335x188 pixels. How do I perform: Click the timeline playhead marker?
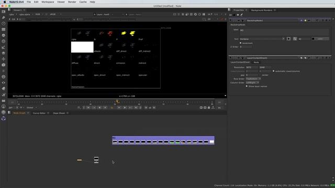tap(117, 101)
